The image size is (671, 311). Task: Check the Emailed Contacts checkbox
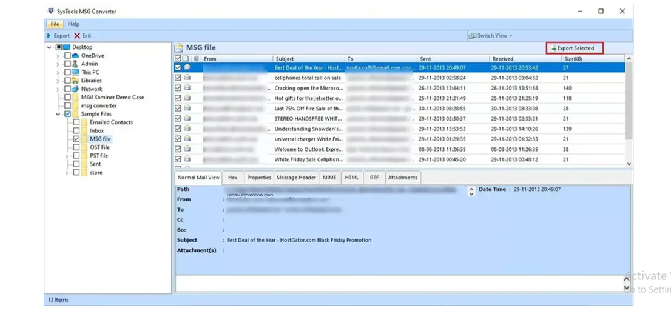(x=76, y=122)
